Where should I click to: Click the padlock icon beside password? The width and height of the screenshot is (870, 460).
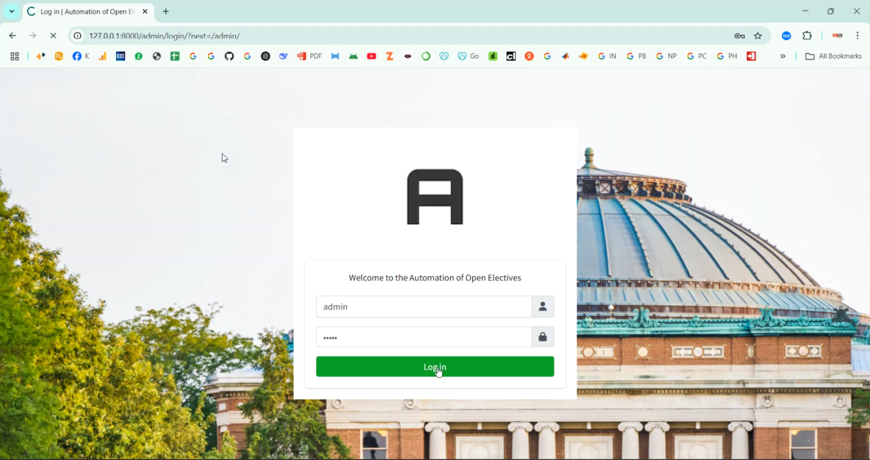[542, 337]
